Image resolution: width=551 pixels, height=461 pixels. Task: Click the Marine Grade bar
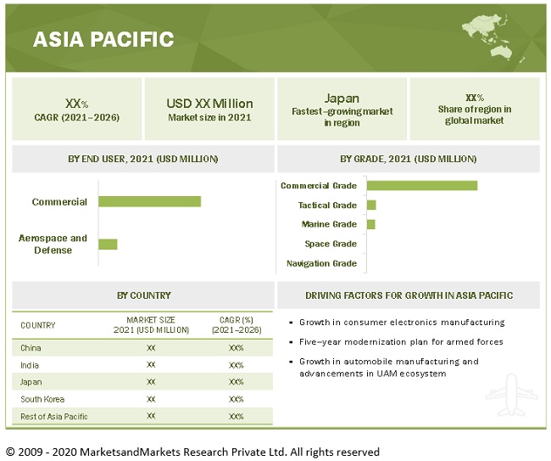click(x=370, y=224)
